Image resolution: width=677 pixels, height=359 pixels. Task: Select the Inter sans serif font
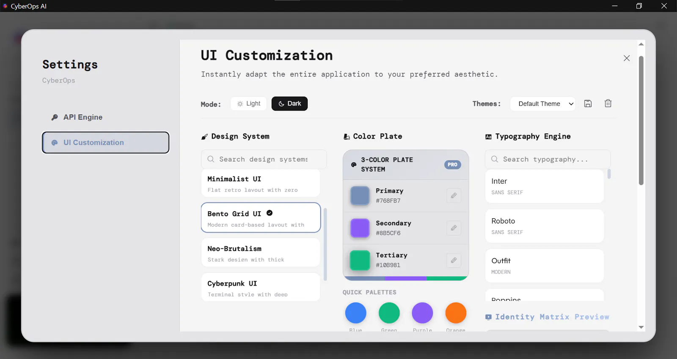click(x=544, y=186)
